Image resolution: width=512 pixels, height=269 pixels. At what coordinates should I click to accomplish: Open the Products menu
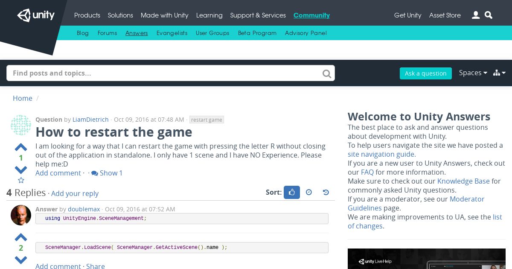coord(87,15)
